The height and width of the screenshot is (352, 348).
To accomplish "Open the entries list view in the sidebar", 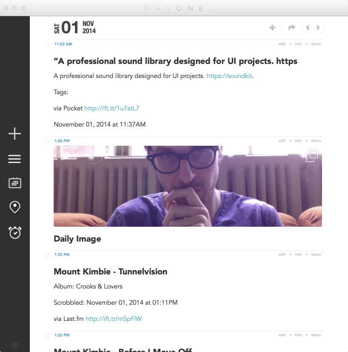I will pos(14,159).
